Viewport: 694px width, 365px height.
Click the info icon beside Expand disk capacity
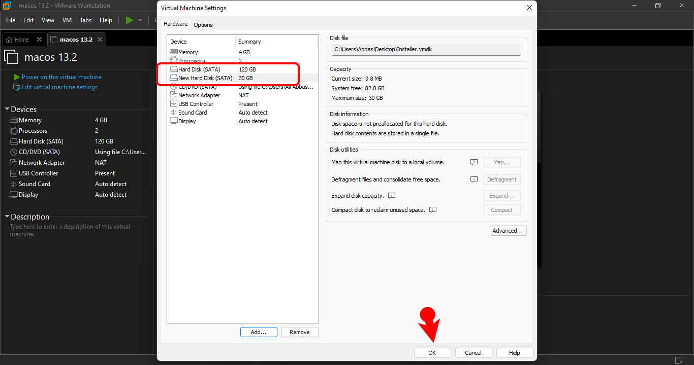point(392,196)
